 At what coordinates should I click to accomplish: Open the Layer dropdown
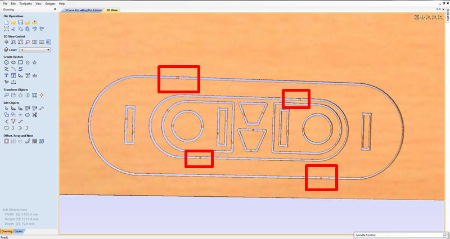pyautogui.click(x=35, y=49)
